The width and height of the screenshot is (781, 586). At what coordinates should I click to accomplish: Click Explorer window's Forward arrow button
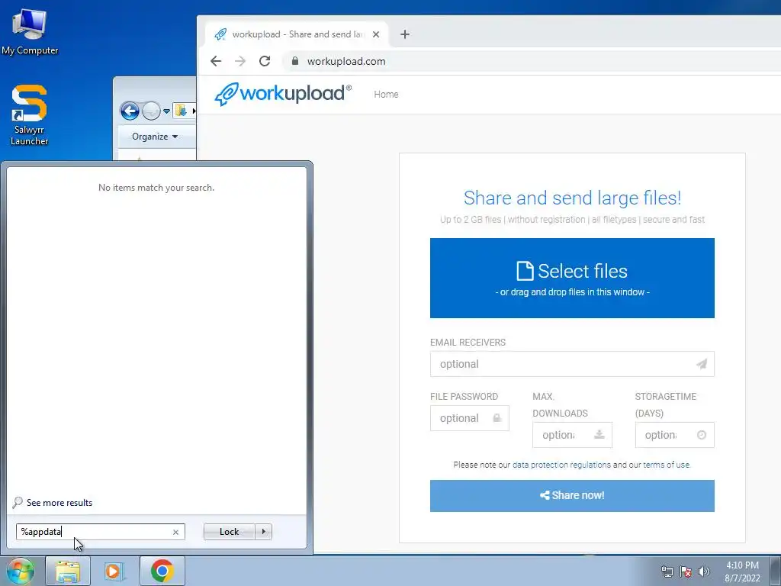click(151, 111)
